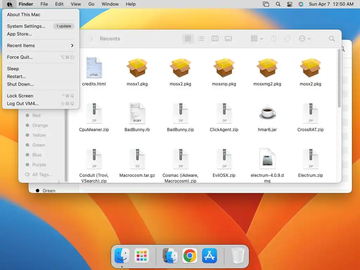The width and height of the screenshot is (360, 270).
Task: Select the CpuMeaner.zip archive icon
Action: pos(94,114)
